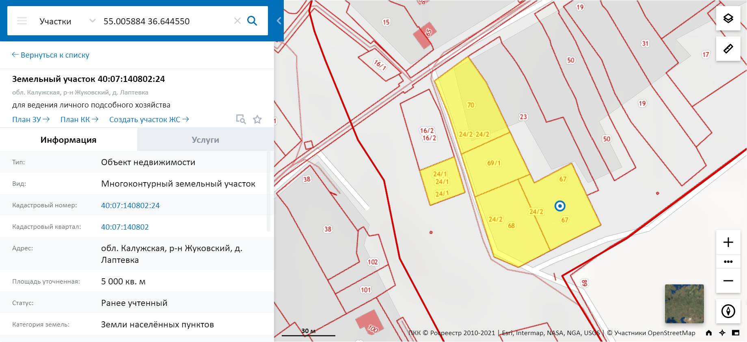
Task: Open the План ЗУ link
Action: click(x=31, y=119)
